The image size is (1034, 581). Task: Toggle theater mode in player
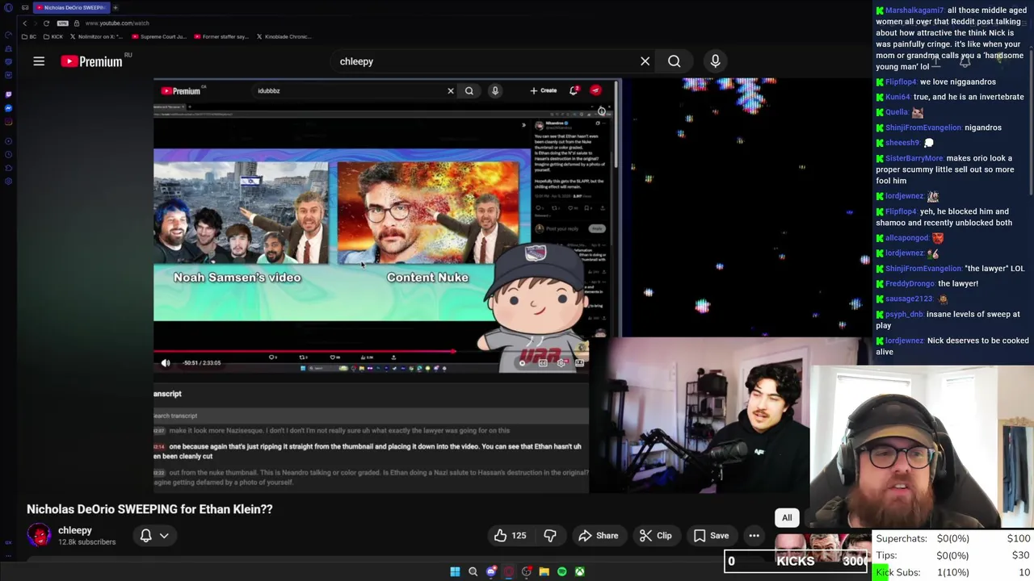point(579,363)
